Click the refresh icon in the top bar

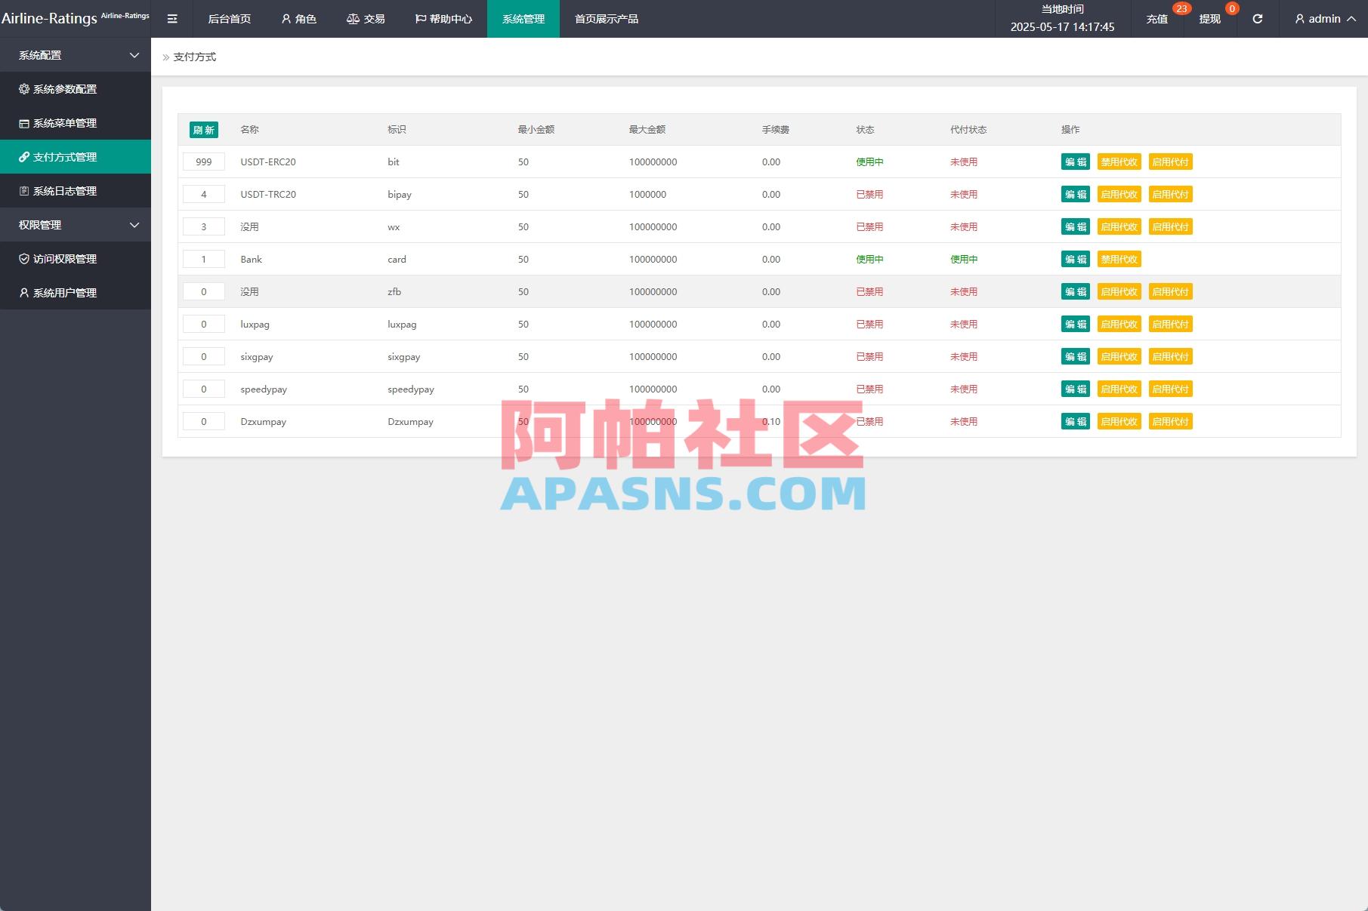click(x=1257, y=18)
